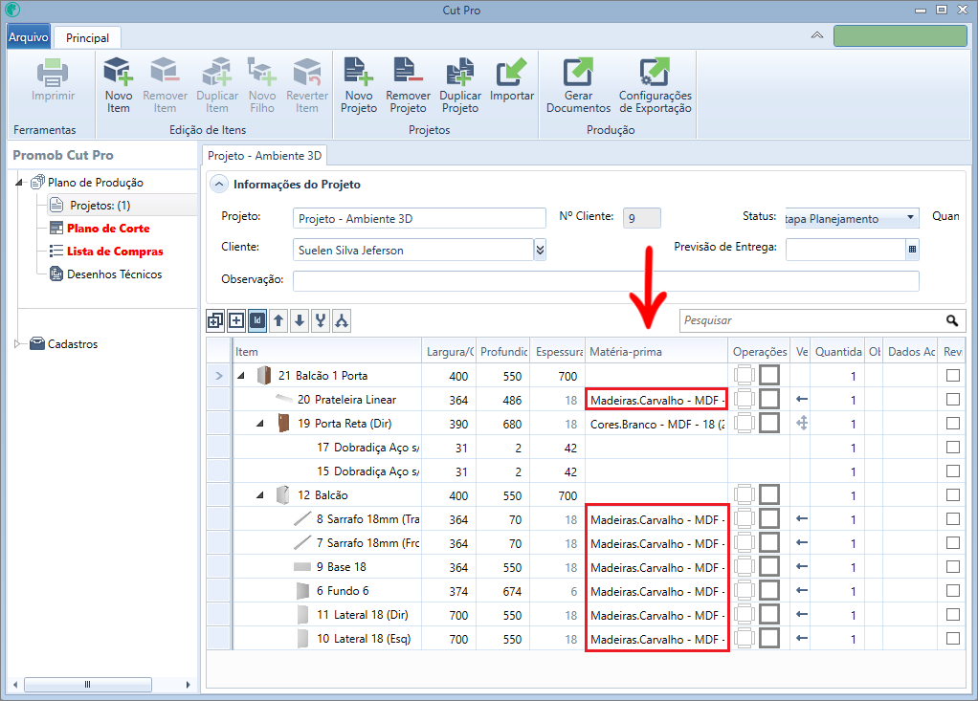Collapse the ribbon with the up chevron
Viewport: 978px width, 701px height.
816,35
